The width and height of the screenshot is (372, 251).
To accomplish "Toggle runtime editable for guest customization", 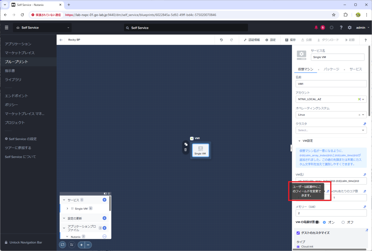I will [x=367, y=230].
